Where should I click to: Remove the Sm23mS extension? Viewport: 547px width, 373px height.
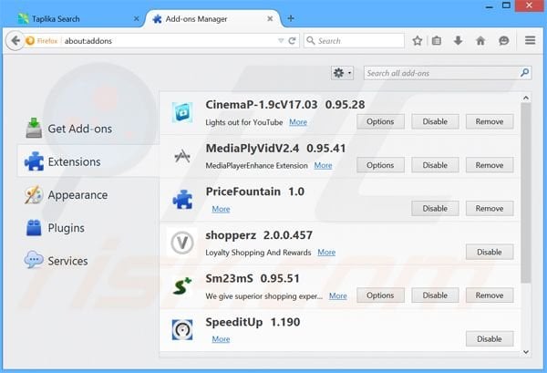pos(490,295)
